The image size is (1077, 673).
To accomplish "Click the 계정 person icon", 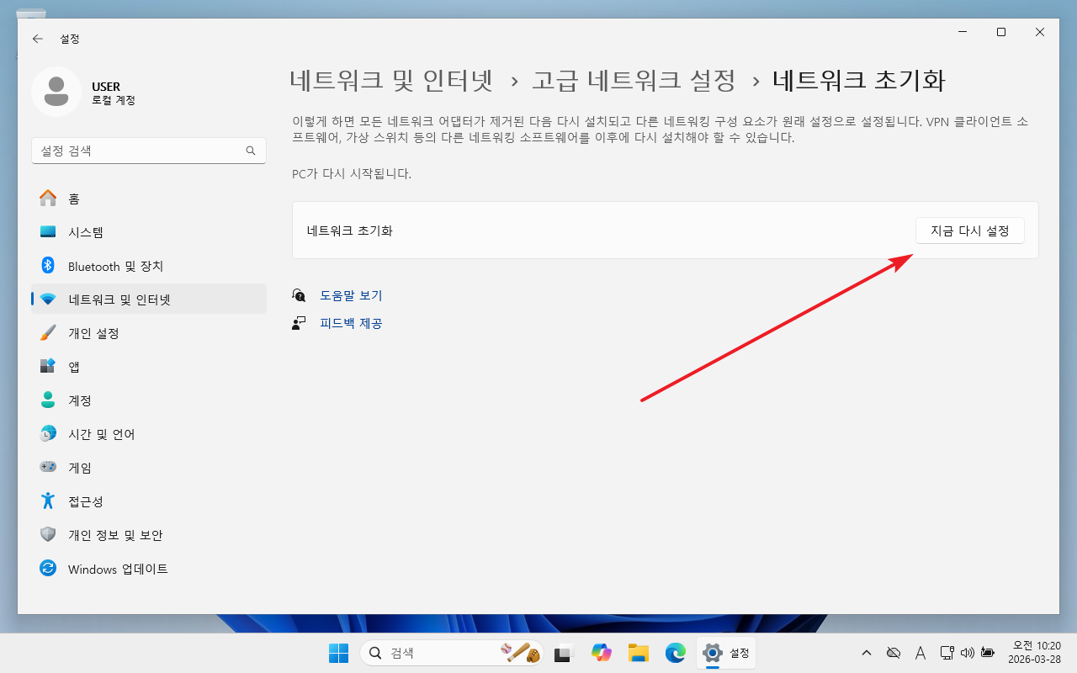I will (x=48, y=400).
